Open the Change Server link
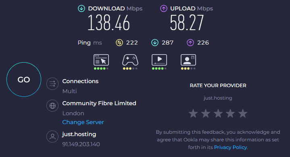The width and height of the screenshot is (290, 157). 83,122
